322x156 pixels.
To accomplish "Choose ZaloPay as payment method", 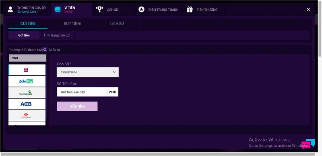I will 27,81.
